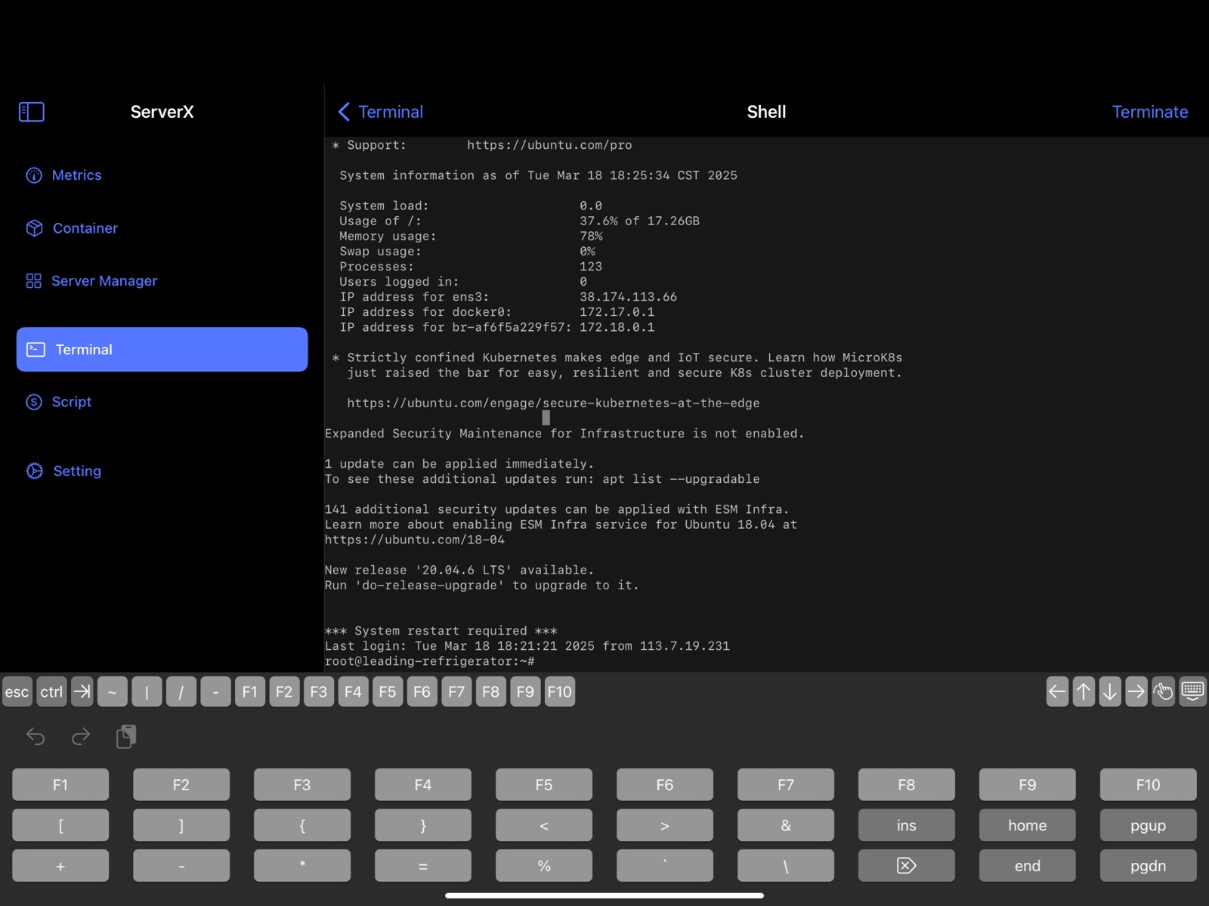This screenshot has width=1209, height=906.
Task: Insert a less-than sign
Action: coord(544,825)
